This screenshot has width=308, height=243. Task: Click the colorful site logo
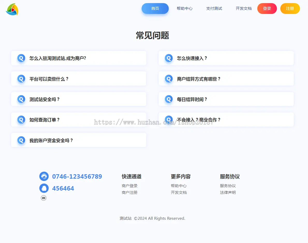point(12,9)
